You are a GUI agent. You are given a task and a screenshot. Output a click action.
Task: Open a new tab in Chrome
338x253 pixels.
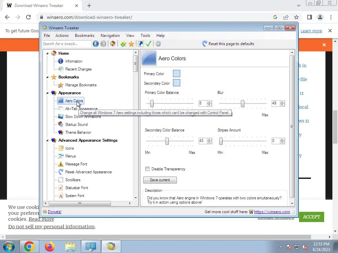[x=89, y=6]
